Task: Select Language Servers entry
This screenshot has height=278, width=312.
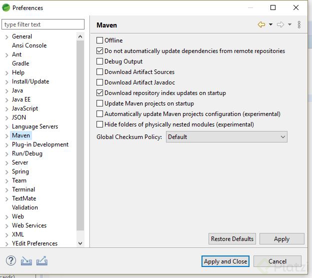Action: 35,126
